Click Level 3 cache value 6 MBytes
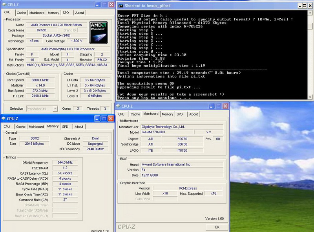Image resolution: width=314 pixels, height=232 pixels. 95,96
